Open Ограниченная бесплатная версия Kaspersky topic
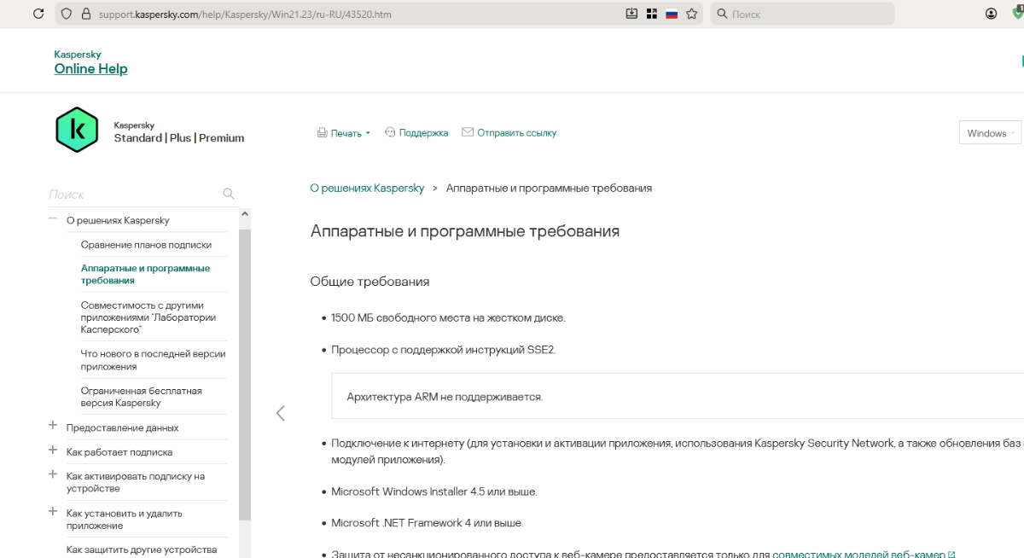Image resolution: width=1024 pixels, height=558 pixels. click(x=142, y=397)
